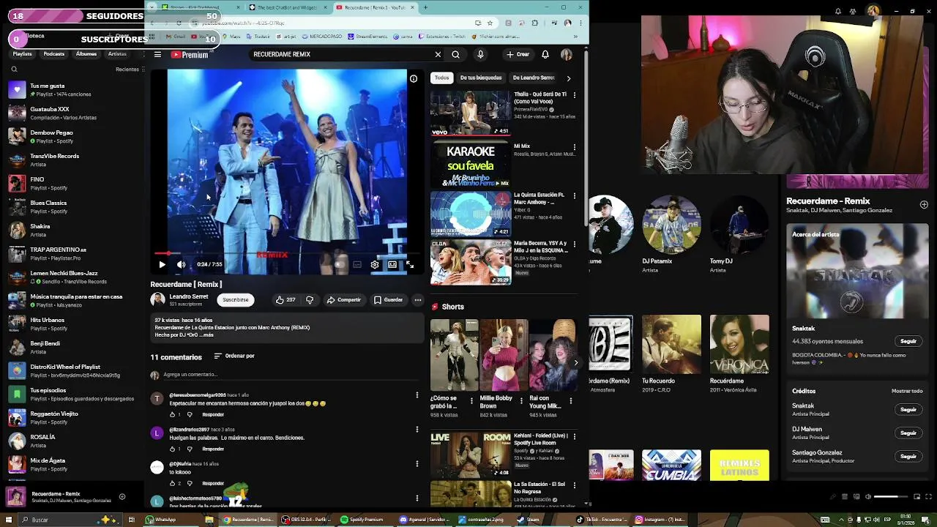The width and height of the screenshot is (937, 527).
Task: Open YouTube hamburger guide menu
Action: click(x=157, y=54)
